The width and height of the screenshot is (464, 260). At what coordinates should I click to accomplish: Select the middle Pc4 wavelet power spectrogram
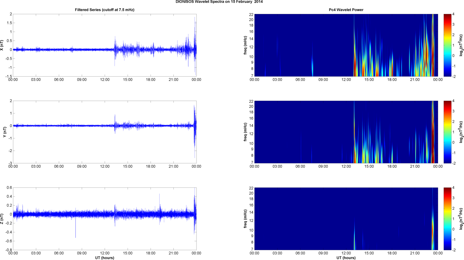(x=346, y=132)
